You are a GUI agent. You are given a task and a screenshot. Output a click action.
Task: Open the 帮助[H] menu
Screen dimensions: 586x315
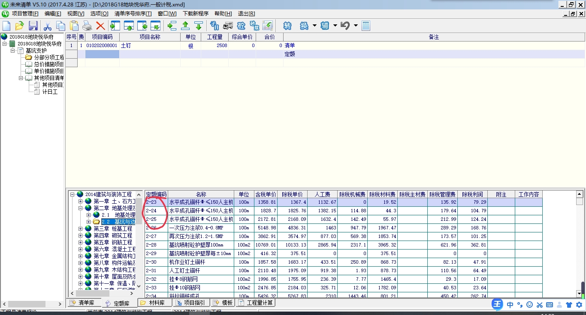pyautogui.click(x=223, y=14)
